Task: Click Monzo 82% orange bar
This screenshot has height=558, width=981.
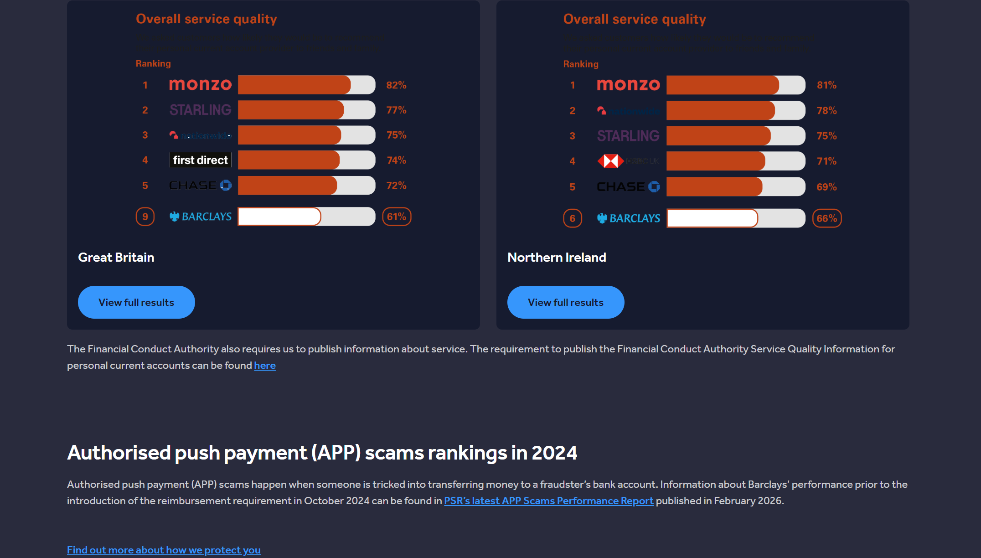Action: point(294,85)
